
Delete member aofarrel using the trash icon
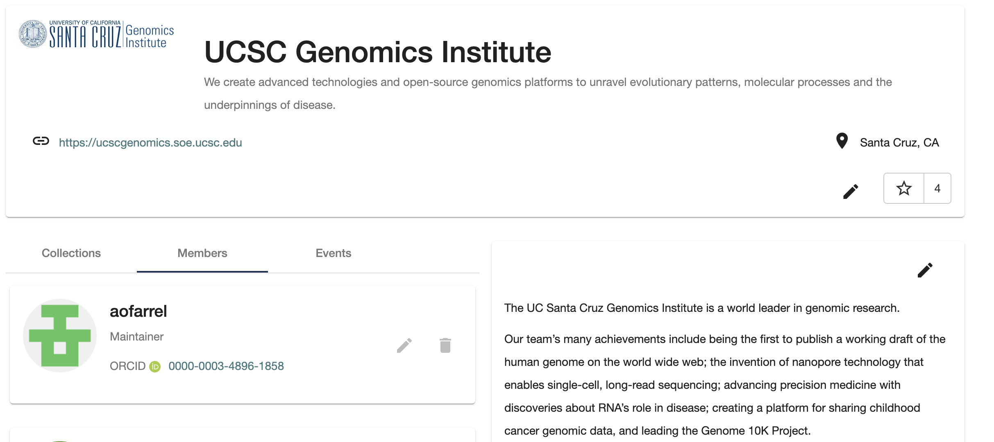pyautogui.click(x=445, y=345)
